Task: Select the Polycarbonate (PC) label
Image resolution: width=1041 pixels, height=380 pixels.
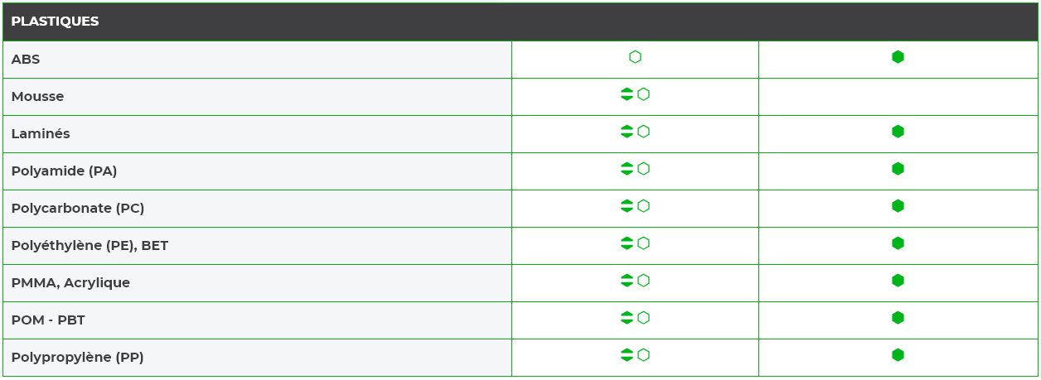Action: 78,209
